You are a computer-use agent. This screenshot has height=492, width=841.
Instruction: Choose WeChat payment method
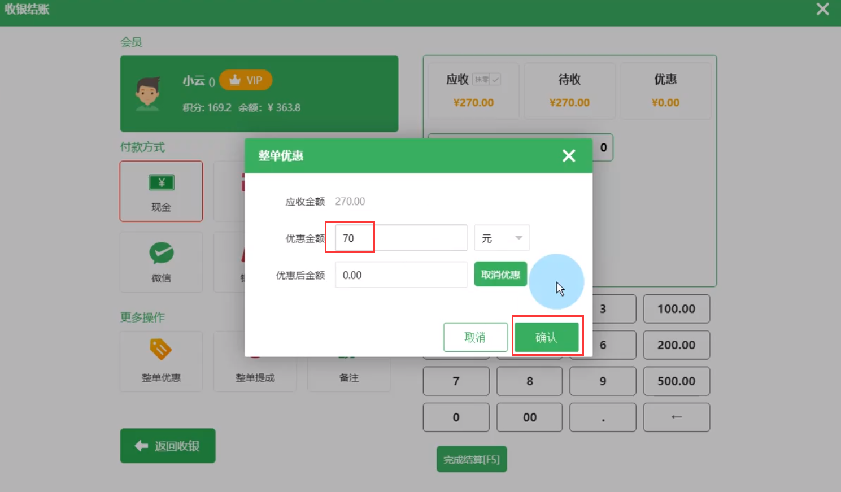(162, 254)
